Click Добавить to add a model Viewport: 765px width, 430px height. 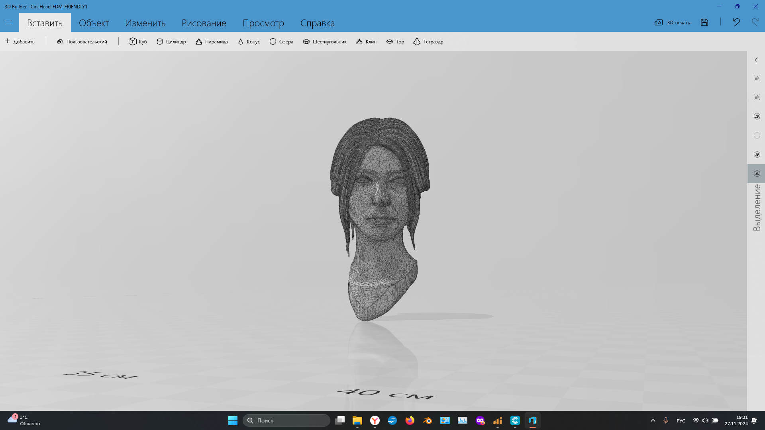point(20,41)
